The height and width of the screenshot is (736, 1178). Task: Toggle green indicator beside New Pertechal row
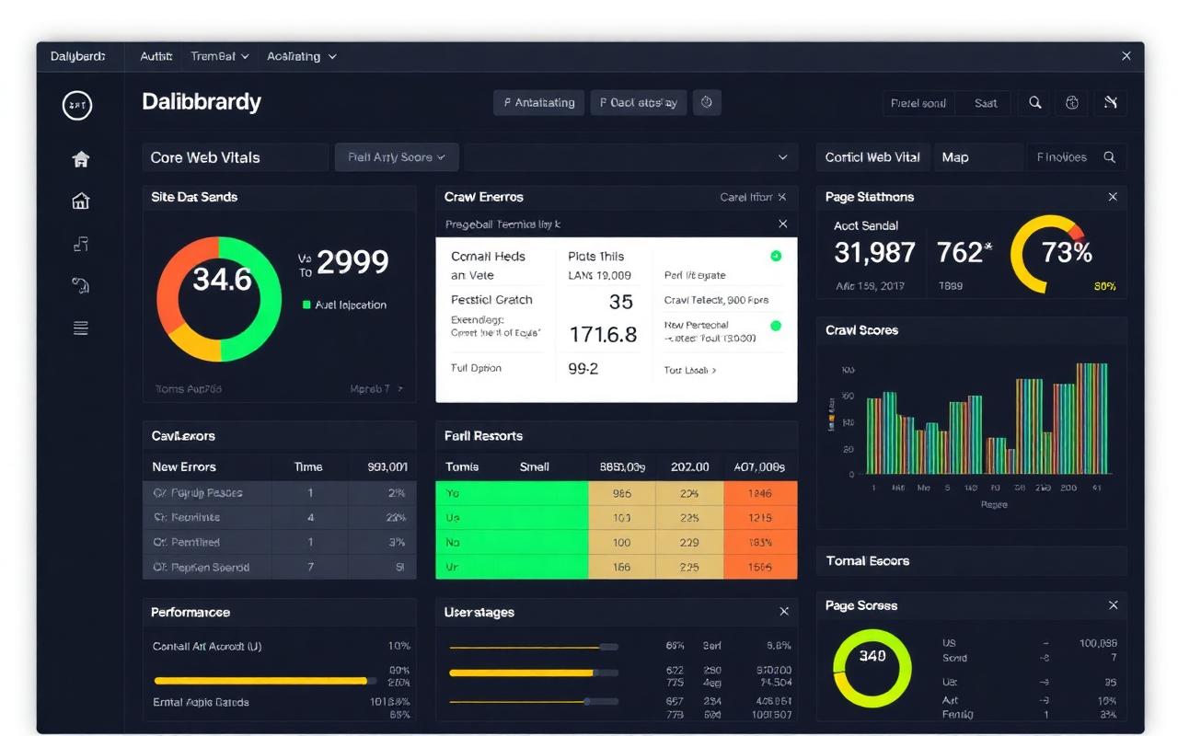pos(776,326)
